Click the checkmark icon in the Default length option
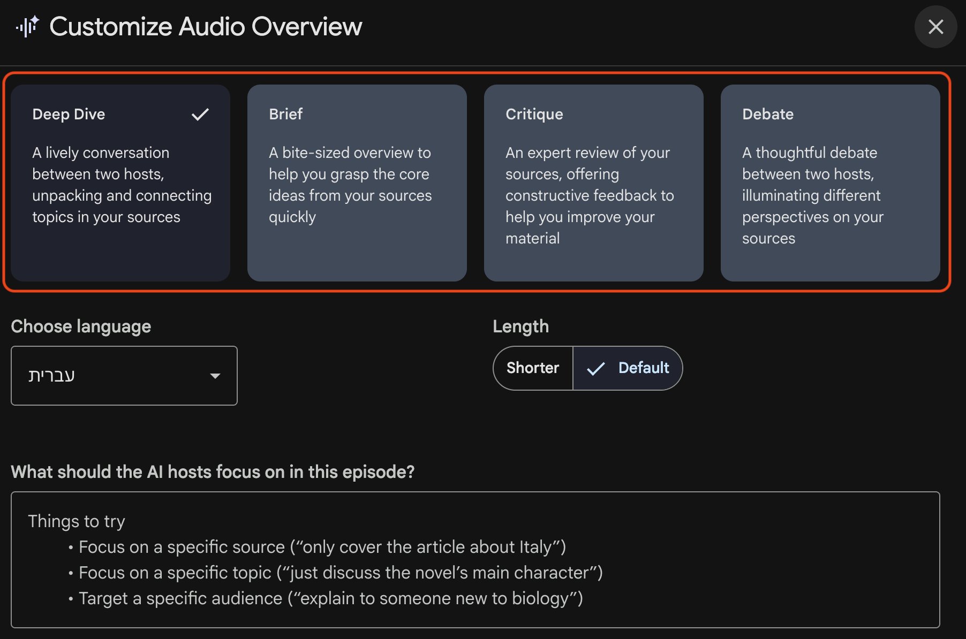Screen dimensions: 966x639 pos(595,368)
